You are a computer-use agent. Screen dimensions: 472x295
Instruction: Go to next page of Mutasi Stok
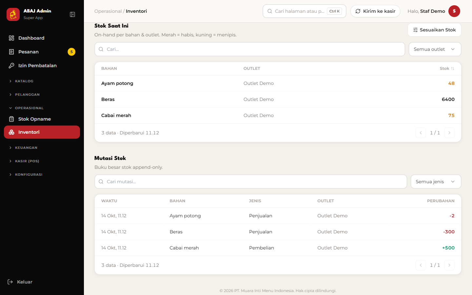pyautogui.click(x=449, y=265)
